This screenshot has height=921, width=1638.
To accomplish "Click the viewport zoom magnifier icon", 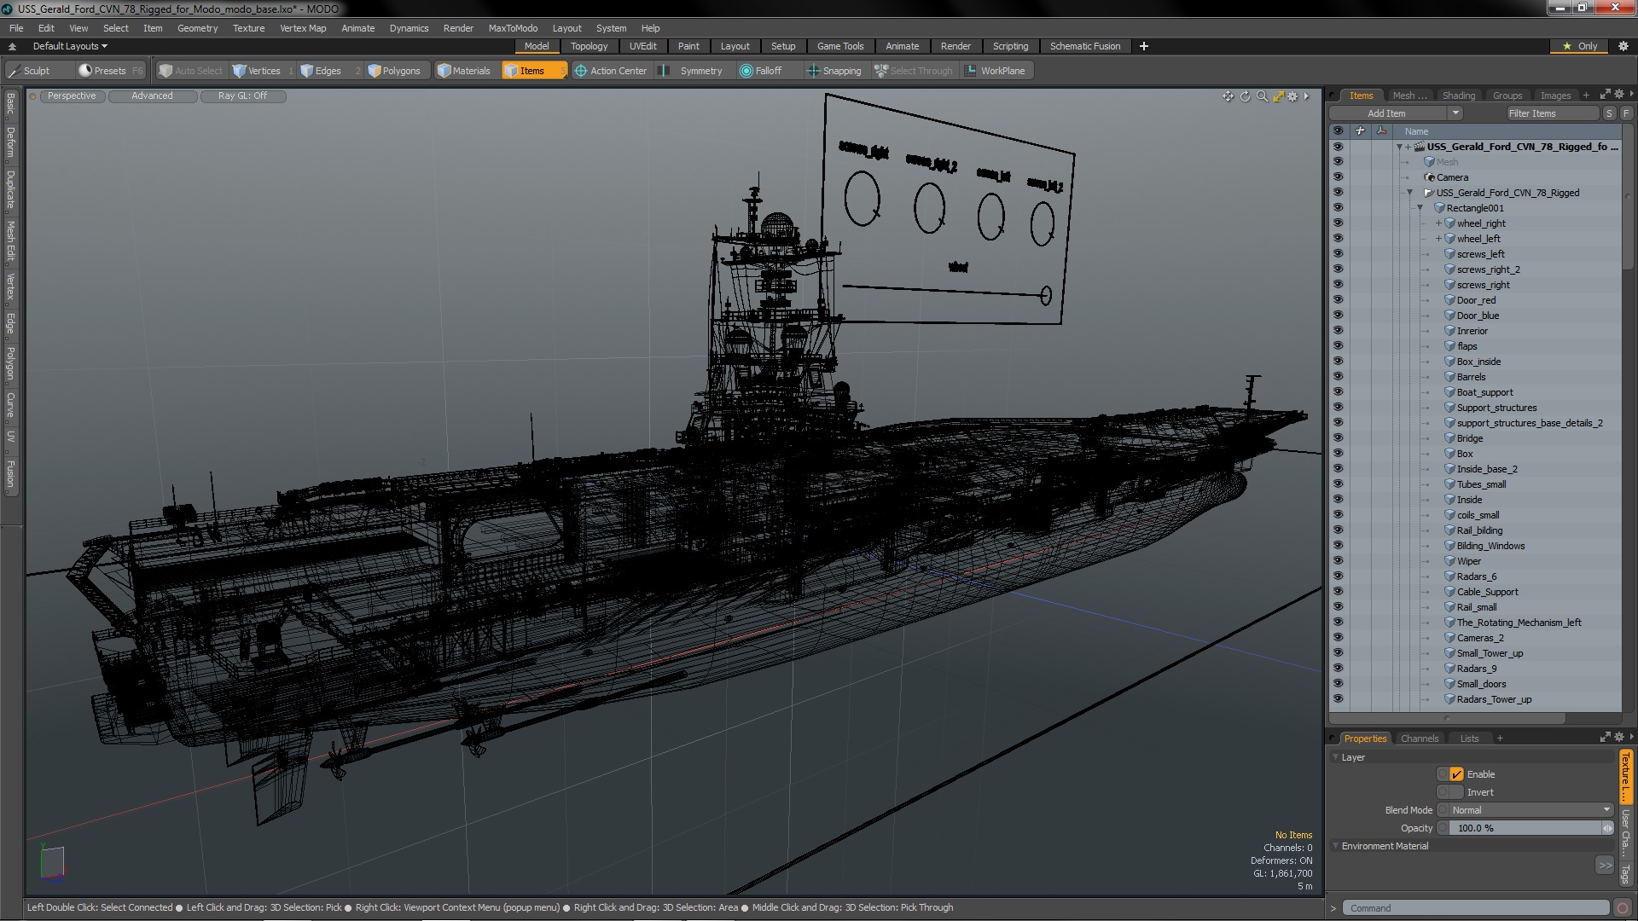I will point(1262,96).
